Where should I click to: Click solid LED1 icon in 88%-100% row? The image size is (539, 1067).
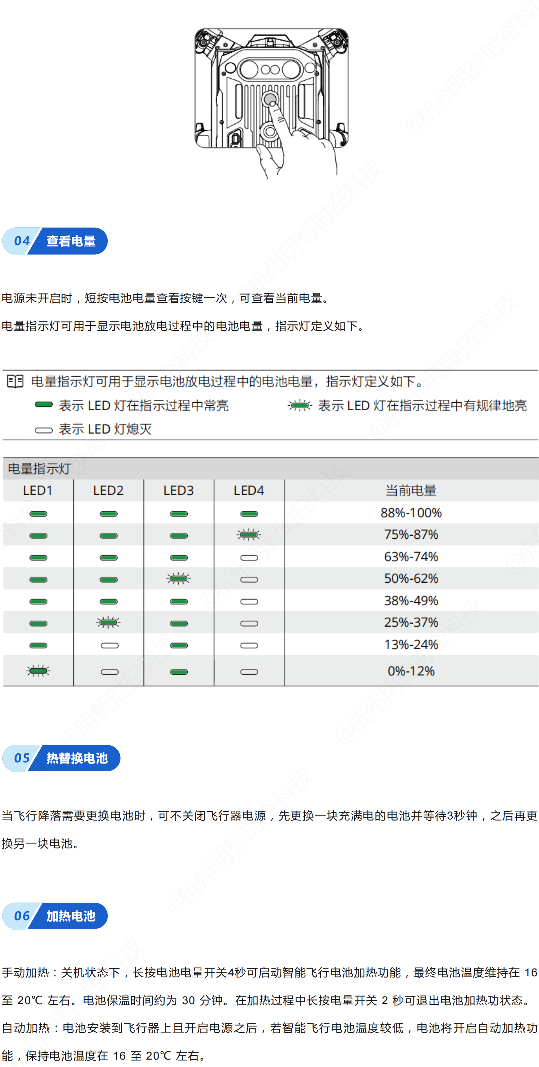[39, 514]
